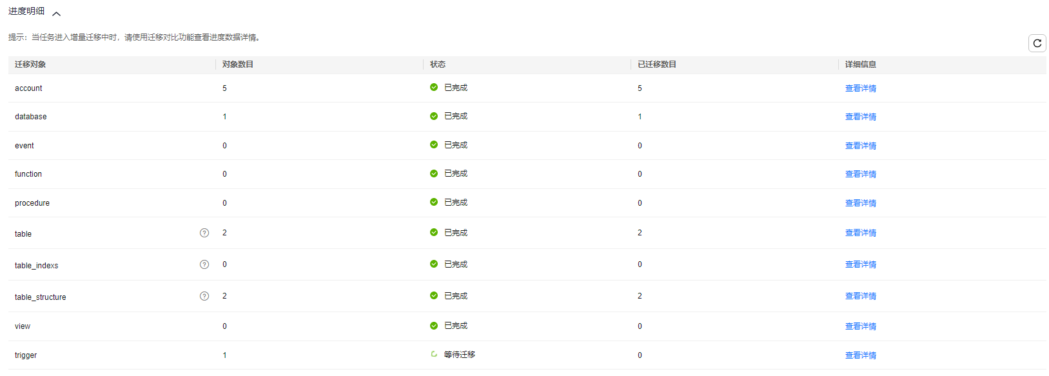
Task: Click the help icon beside table row
Action: [204, 233]
